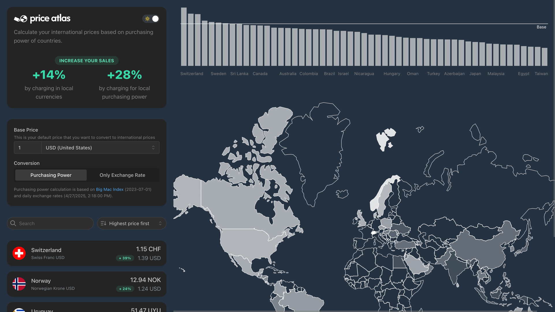Click the search magnifier icon
The image size is (555, 312).
coord(13,223)
